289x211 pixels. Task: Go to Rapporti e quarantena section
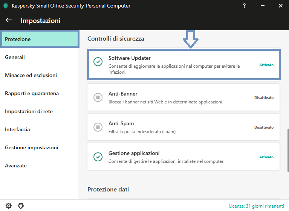pos(32,93)
